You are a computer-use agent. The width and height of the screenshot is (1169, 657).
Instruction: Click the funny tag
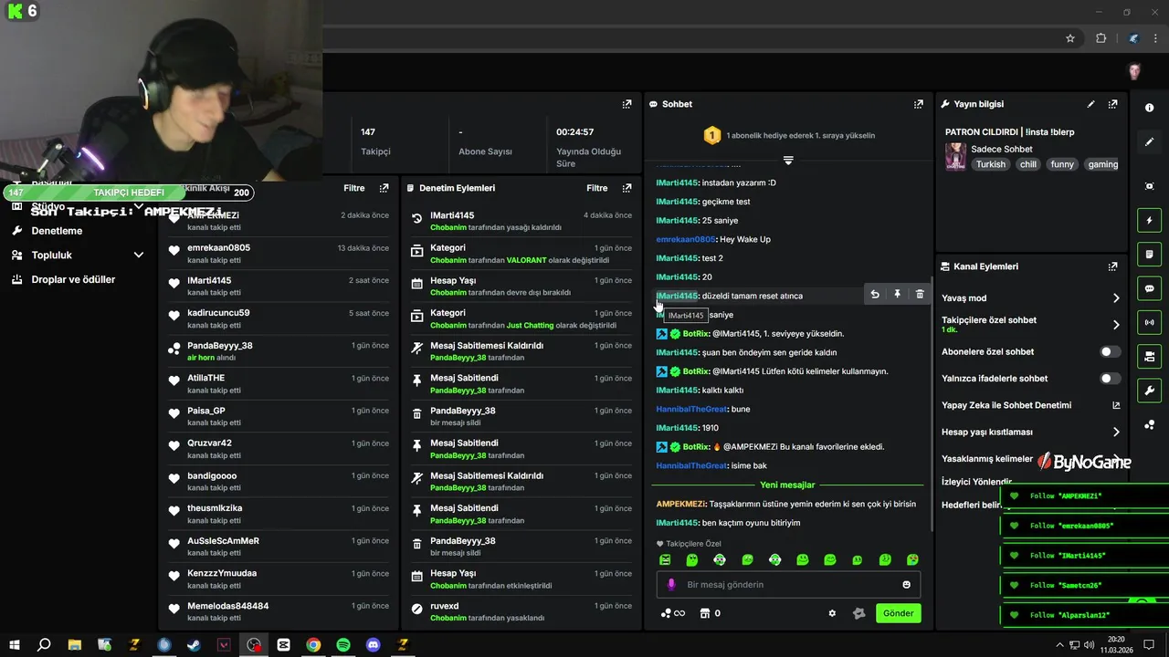[x=1062, y=164]
